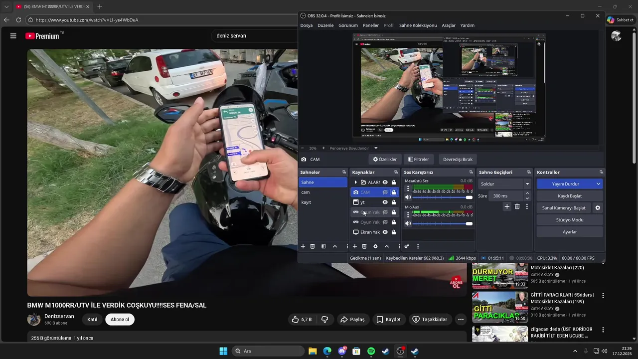
Task: Click Kaydı Başlat to start recording
Action: click(570, 196)
